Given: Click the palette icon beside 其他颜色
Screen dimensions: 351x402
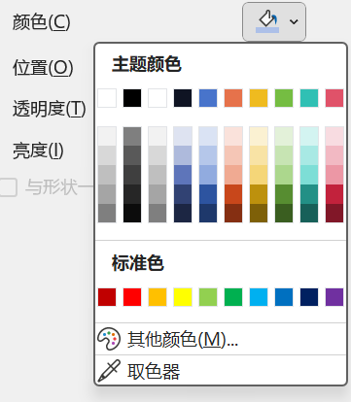Looking at the screenshot, I should pyautogui.click(x=109, y=339).
